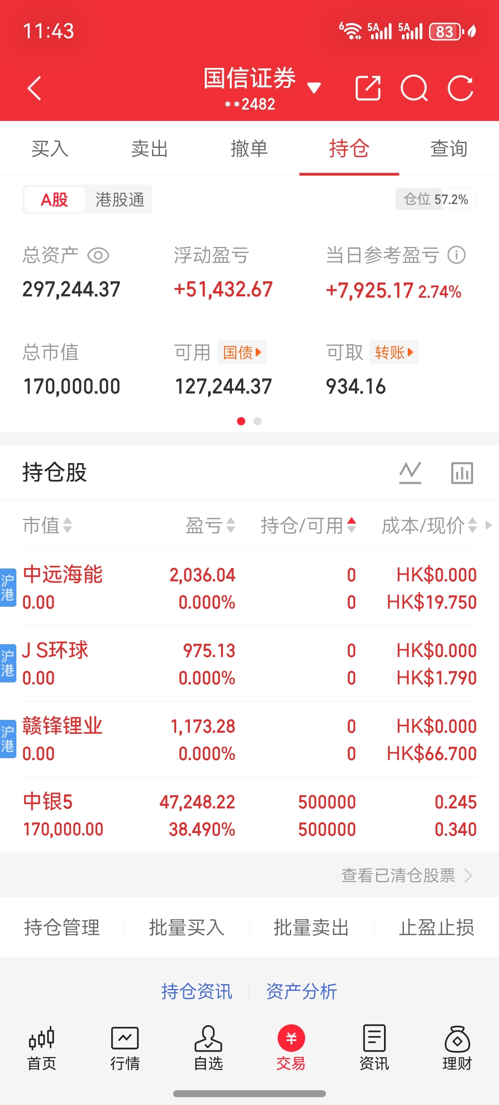Open the 中银5 holding row
The width and height of the screenshot is (499, 1105).
[249, 815]
